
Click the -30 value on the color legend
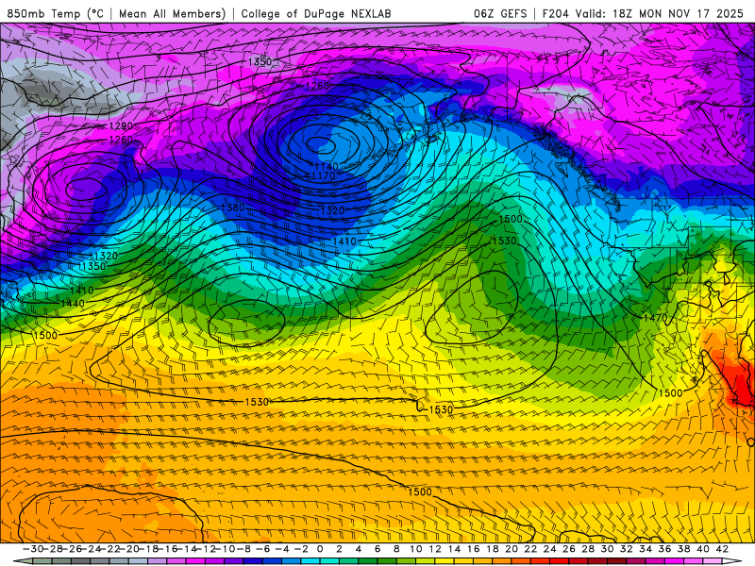pos(32,549)
